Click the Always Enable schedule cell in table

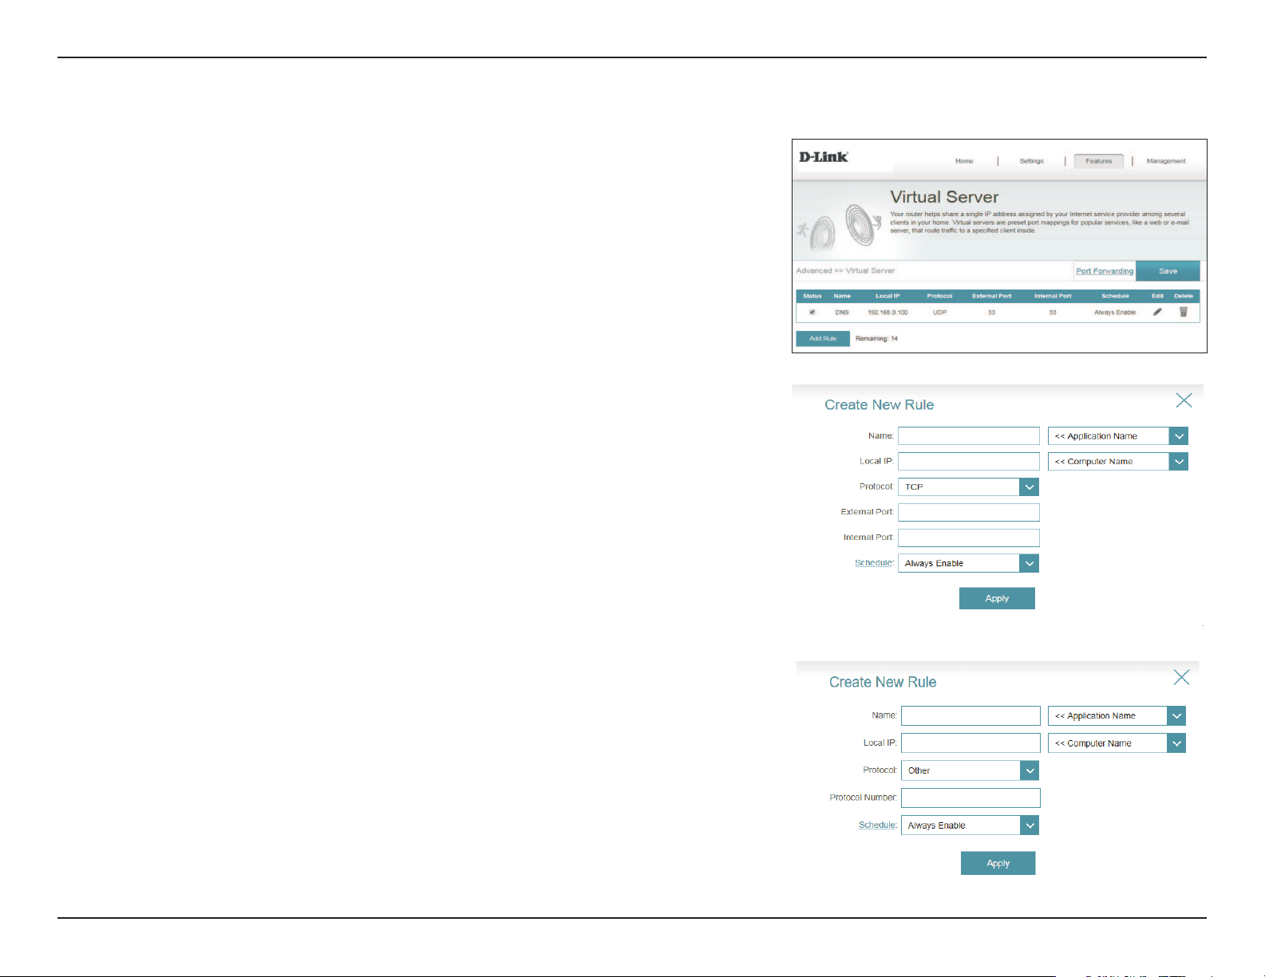(1115, 313)
